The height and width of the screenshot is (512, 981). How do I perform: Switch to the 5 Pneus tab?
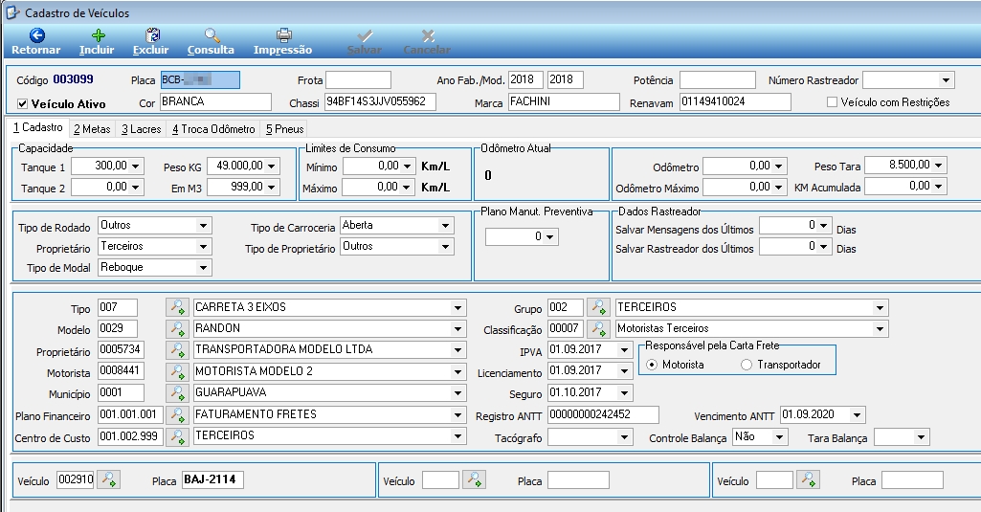pos(284,129)
